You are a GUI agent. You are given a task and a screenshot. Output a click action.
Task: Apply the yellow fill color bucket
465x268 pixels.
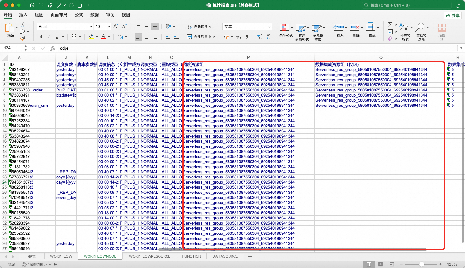(x=91, y=37)
